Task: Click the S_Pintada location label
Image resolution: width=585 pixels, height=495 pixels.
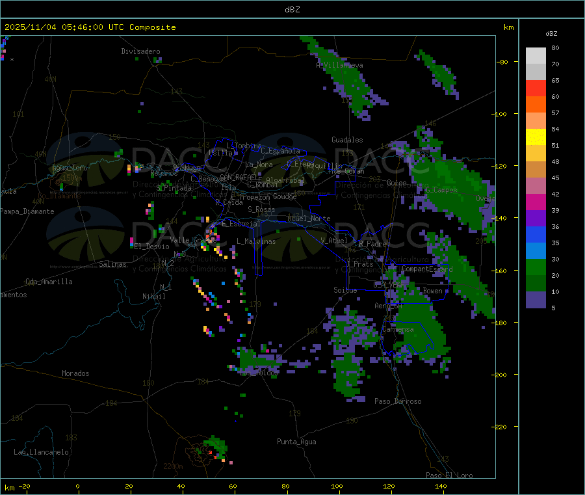Action: tap(174, 188)
